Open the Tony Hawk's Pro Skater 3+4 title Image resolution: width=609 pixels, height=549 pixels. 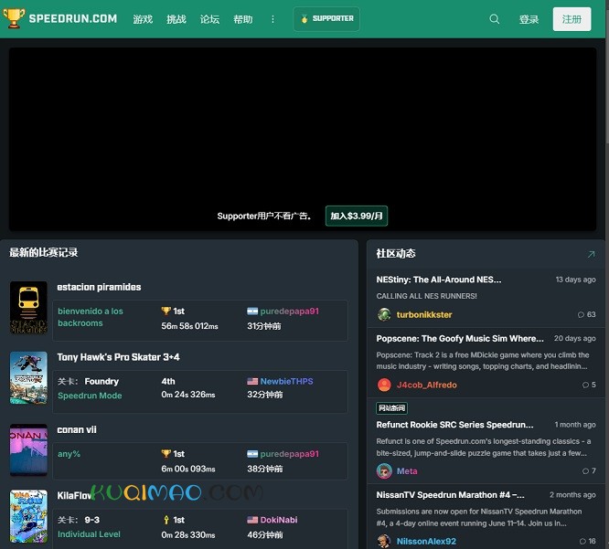click(x=118, y=357)
